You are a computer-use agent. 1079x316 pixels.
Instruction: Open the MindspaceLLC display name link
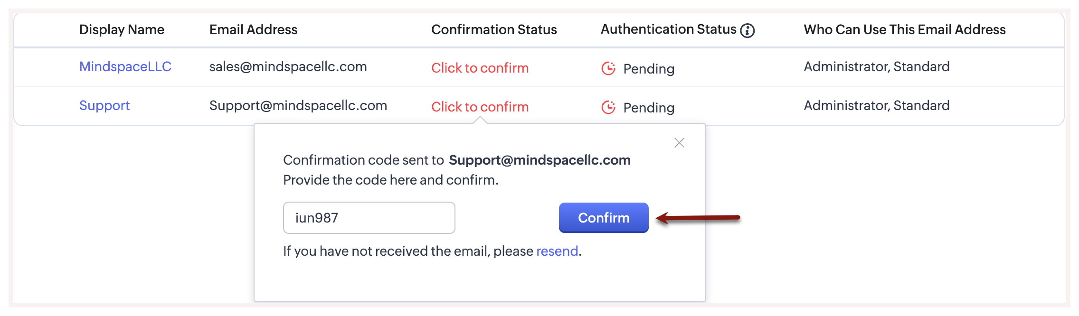[125, 66]
